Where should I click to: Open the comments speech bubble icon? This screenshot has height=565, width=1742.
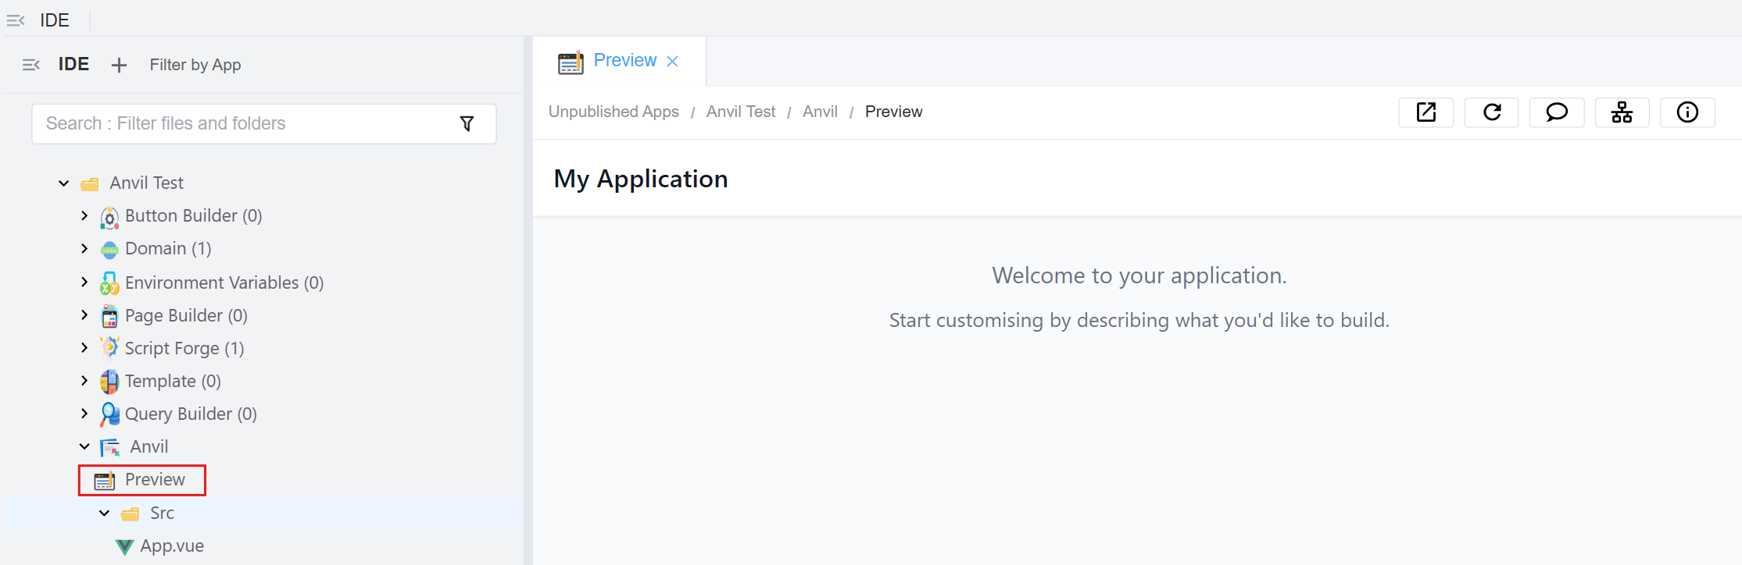(x=1556, y=112)
